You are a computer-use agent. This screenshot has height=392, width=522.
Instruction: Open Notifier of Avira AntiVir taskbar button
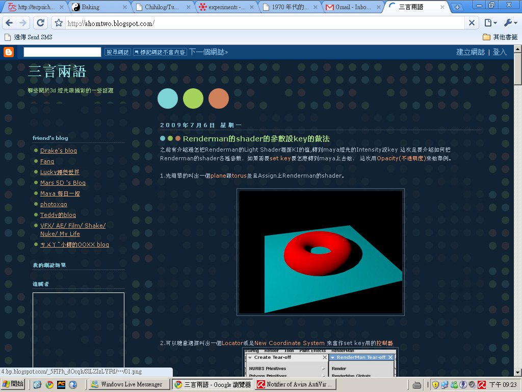click(x=296, y=384)
